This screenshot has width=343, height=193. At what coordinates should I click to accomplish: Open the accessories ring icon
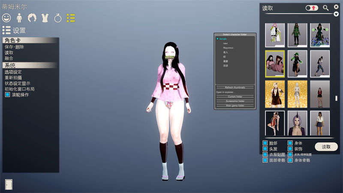coord(58,18)
